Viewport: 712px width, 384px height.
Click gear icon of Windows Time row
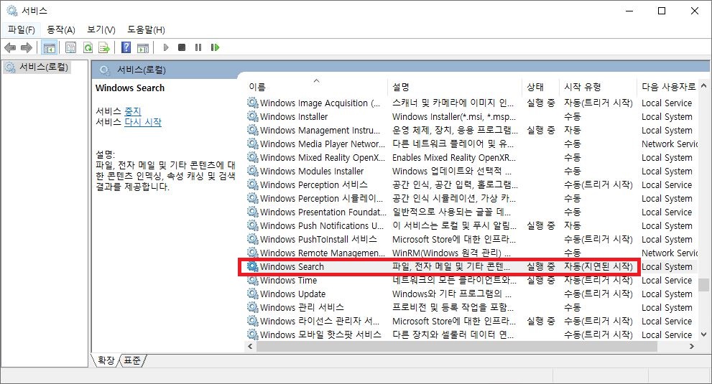(x=252, y=280)
